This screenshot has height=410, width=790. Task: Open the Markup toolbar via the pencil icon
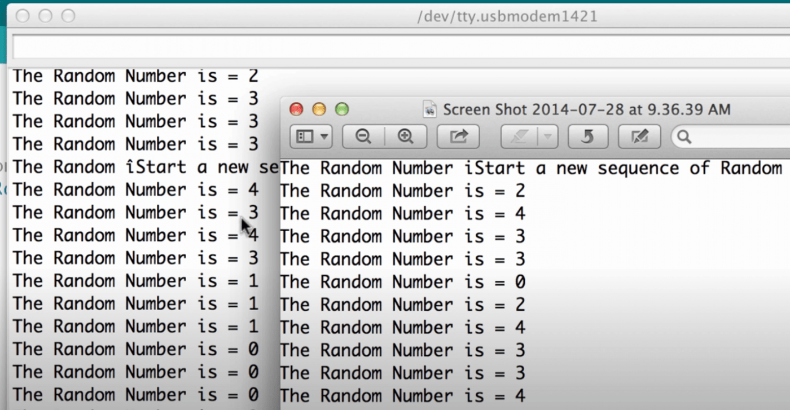(639, 136)
